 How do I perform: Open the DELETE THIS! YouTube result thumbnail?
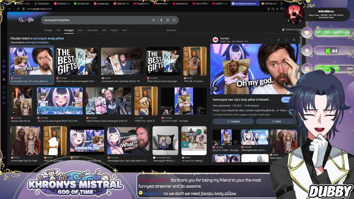click(x=184, y=101)
